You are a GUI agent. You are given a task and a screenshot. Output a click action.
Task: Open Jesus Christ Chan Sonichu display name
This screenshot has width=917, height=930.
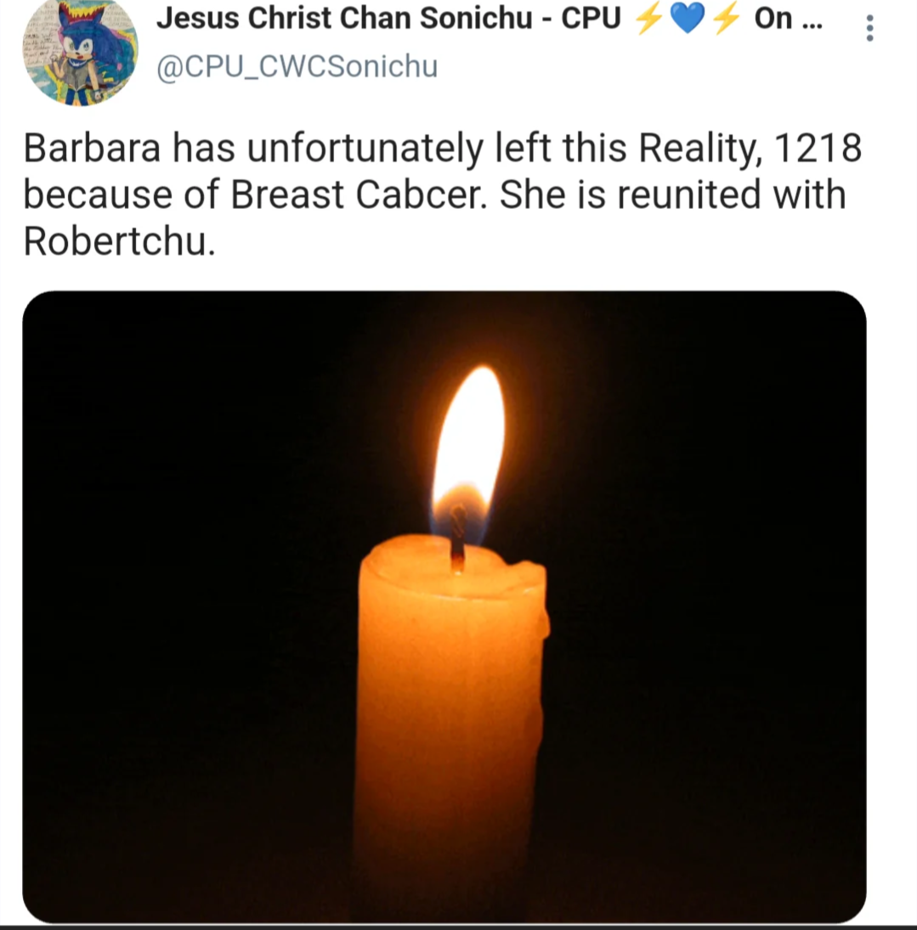(x=344, y=18)
